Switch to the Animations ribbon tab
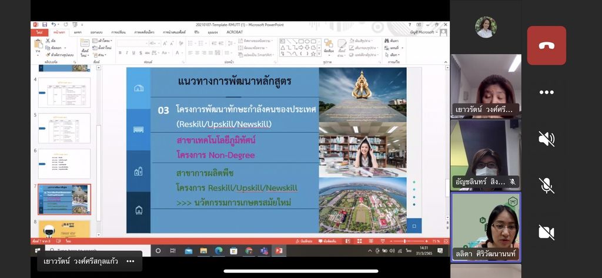Screen dimensions: 602x278 (x=144, y=33)
